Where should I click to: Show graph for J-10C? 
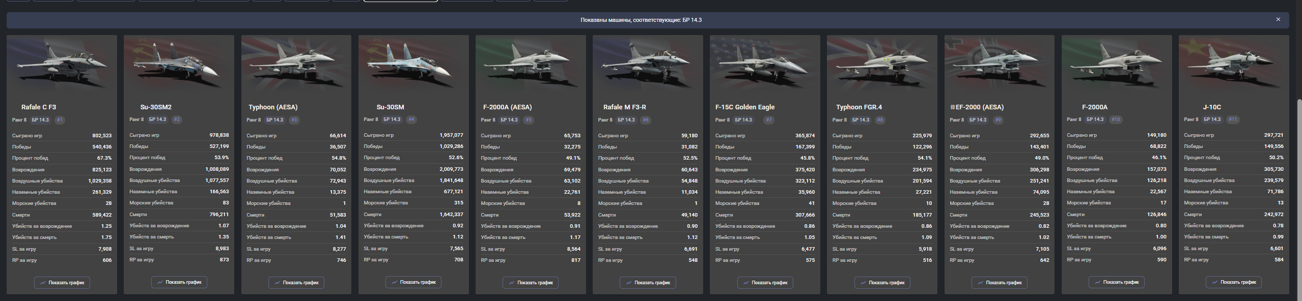(x=1234, y=282)
